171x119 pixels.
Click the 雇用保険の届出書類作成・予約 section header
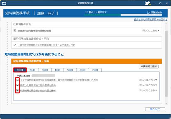tap(86, 39)
